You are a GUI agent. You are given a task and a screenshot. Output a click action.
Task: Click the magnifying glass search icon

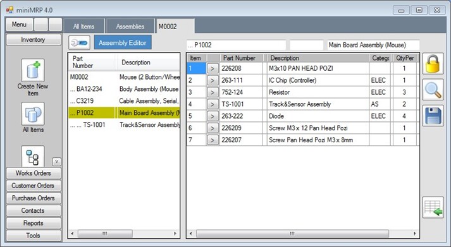tap(433, 90)
